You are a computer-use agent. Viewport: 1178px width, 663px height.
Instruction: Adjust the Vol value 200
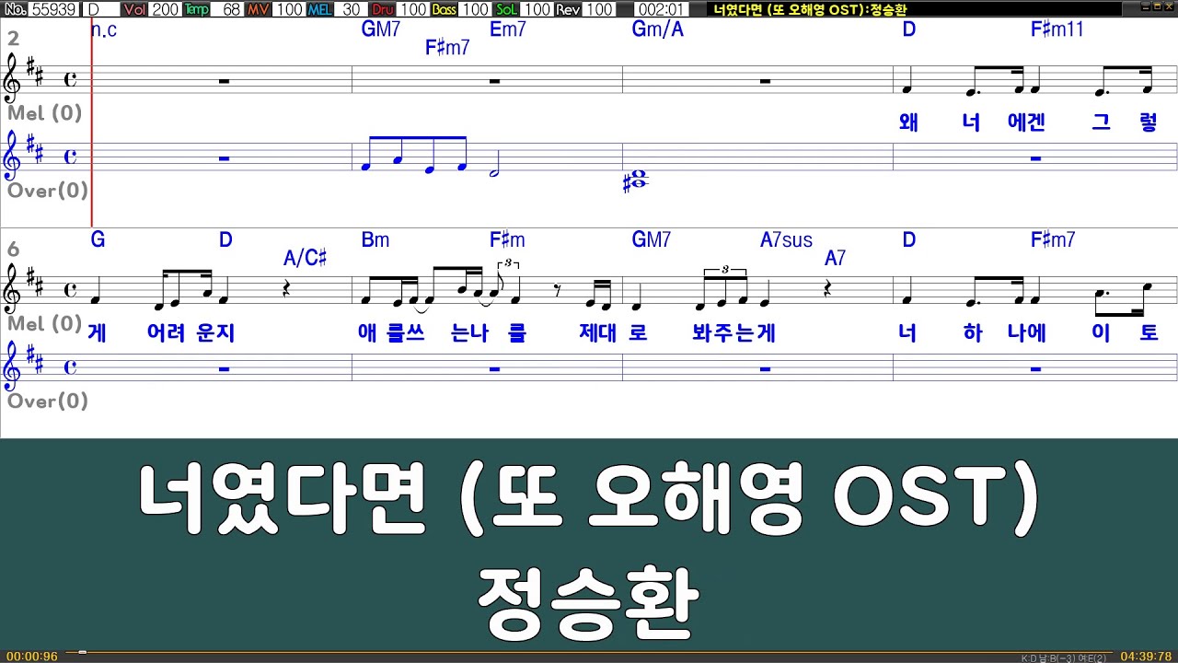pyautogui.click(x=165, y=9)
